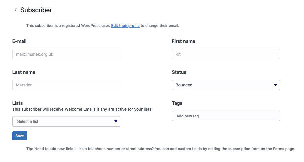The width and height of the screenshot is (304, 162).
Task: Follow the Edit their profile link
Action: 125,26
